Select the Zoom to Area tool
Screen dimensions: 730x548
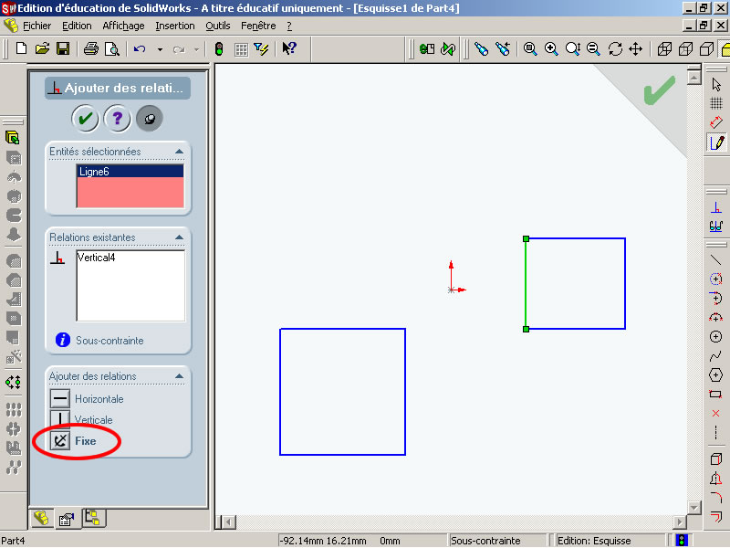(551, 49)
